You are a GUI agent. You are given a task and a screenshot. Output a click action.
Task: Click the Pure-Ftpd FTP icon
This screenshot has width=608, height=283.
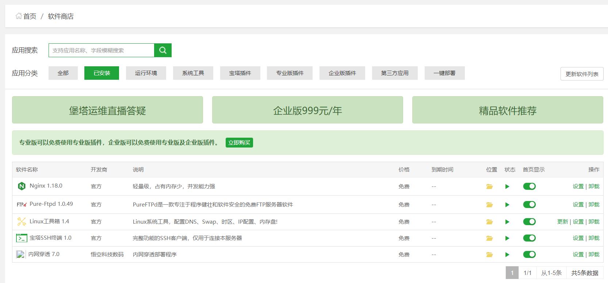22,204
